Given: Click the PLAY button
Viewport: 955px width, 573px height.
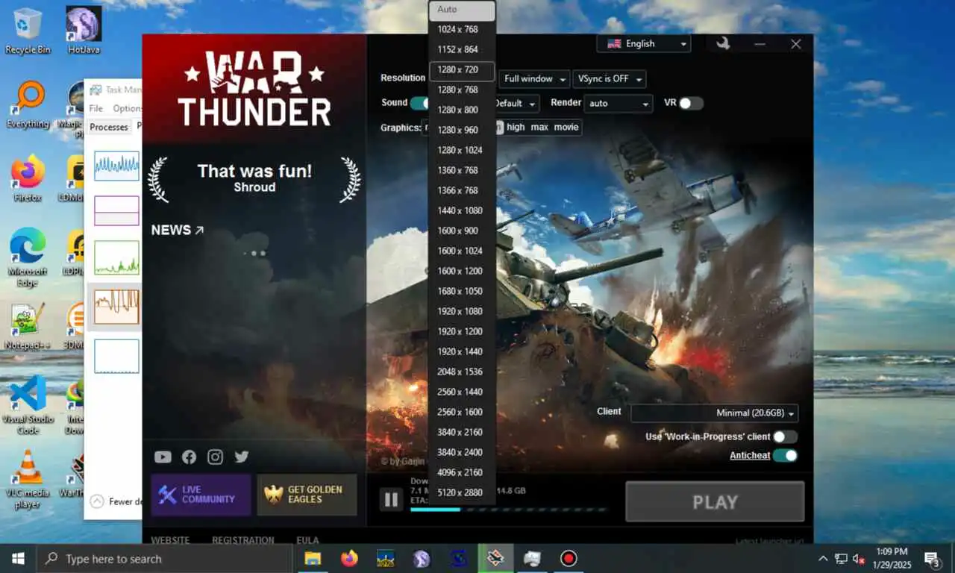Looking at the screenshot, I should coord(715,502).
